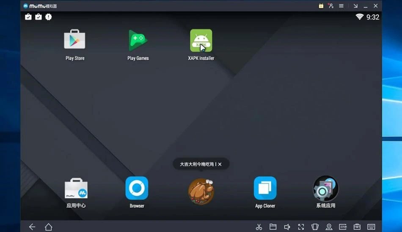
Task: Toggle fullscreen mode in bottom toolbar
Action: (x=301, y=227)
